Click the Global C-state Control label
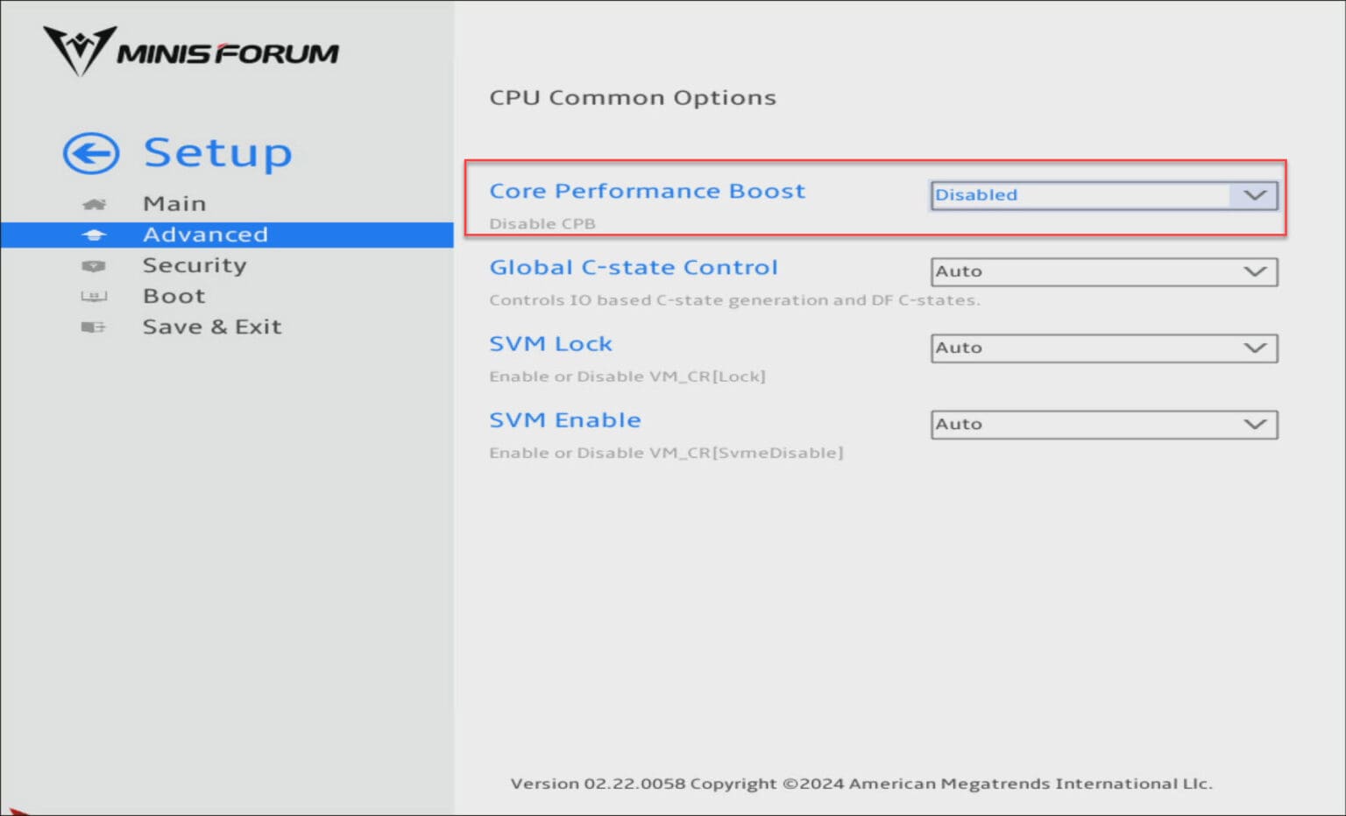 (x=634, y=267)
